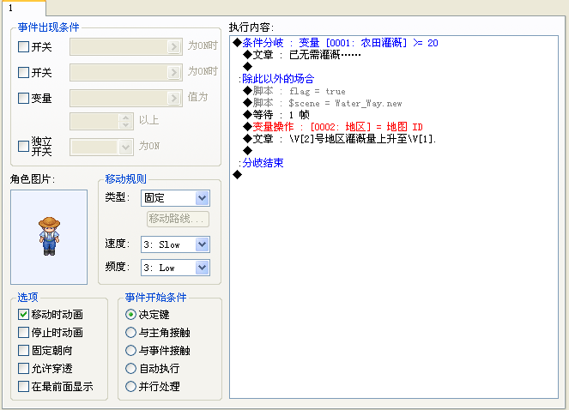Select the 决定键 trigger radio button
Viewport: 569px width, 410px height.
pyautogui.click(x=130, y=314)
